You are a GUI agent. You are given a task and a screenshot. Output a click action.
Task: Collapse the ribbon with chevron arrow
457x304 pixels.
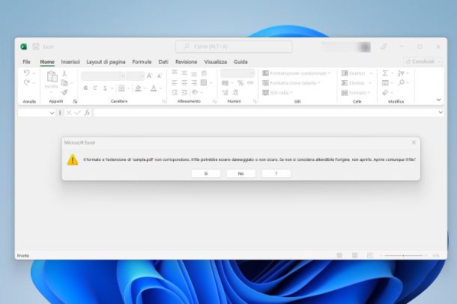[x=438, y=100]
